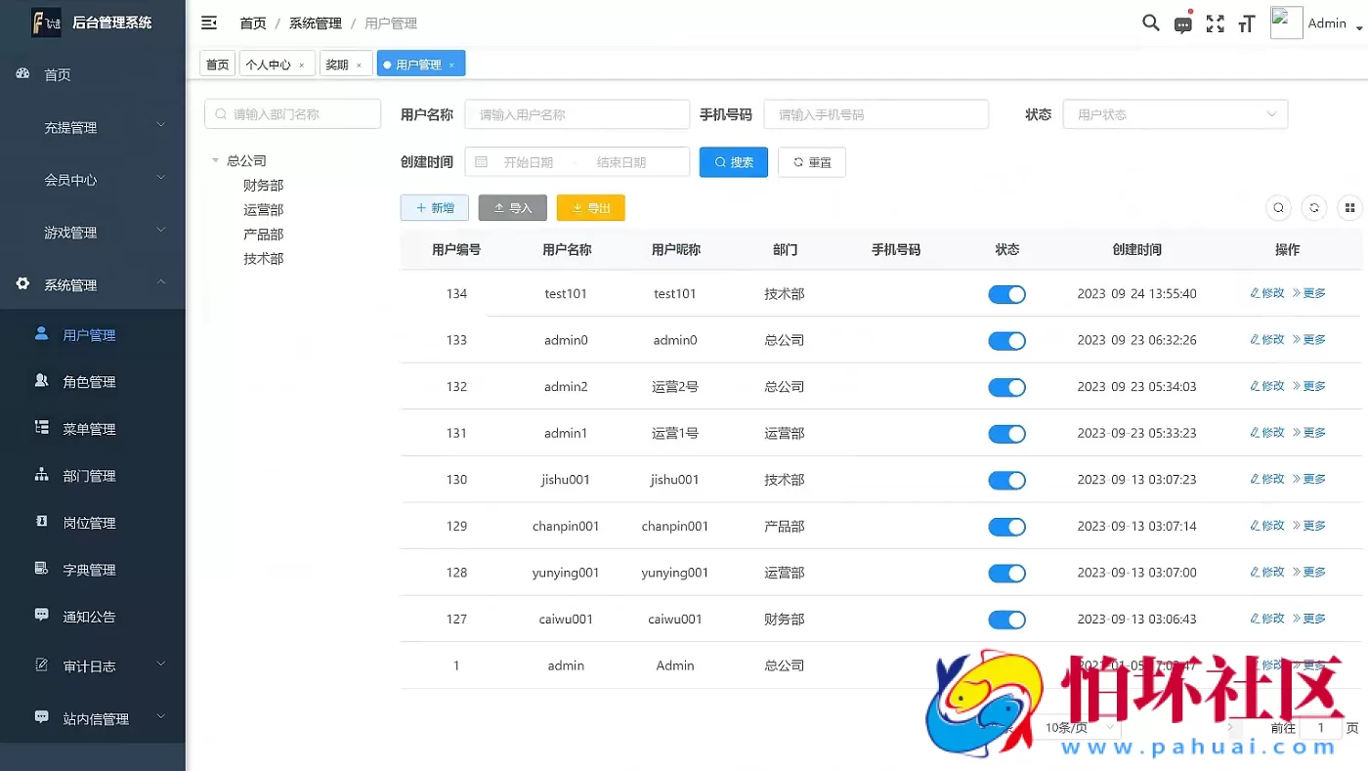Open the search icon in top navbar
The width and height of the screenshot is (1368, 771).
[1150, 22]
